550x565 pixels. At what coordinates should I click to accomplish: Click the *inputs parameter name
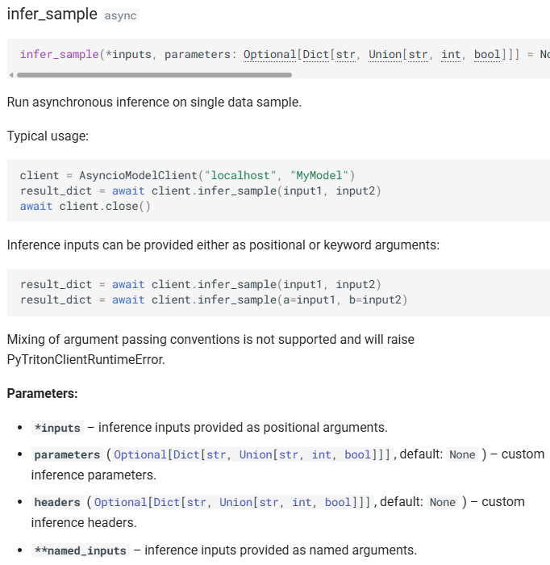[x=57, y=428]
